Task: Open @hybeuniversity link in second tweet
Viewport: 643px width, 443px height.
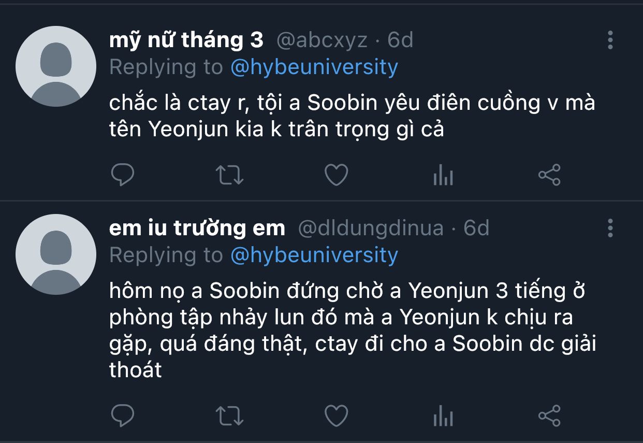Action: coord(314,255)
